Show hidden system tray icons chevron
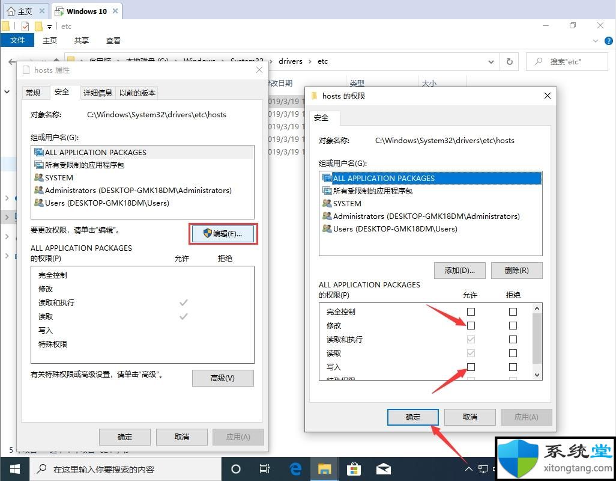The width and height of the screenshot is (616, 481). pyautogui.click(x=468, y=469)
